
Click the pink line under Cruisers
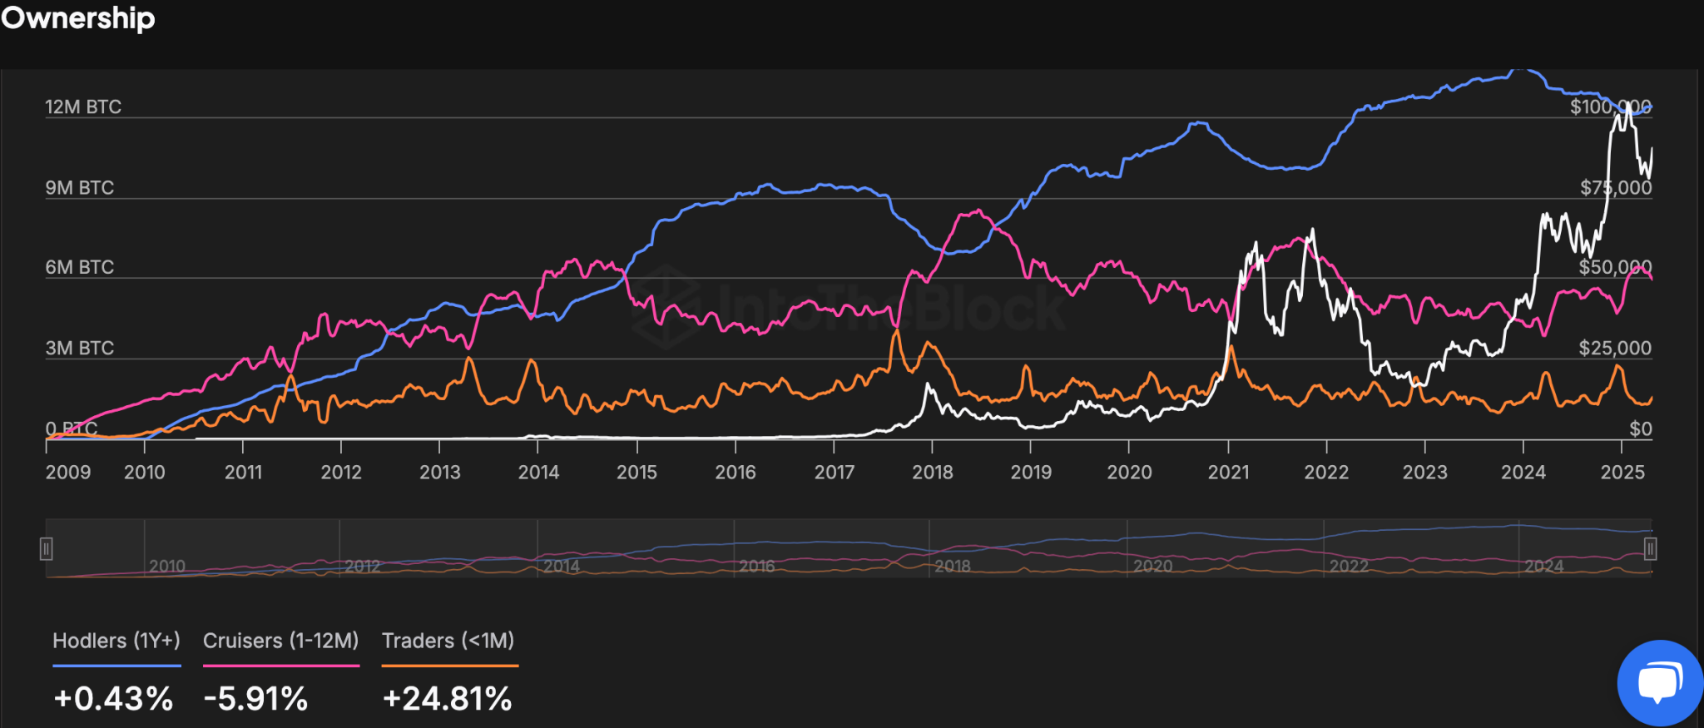coord(280,666)
